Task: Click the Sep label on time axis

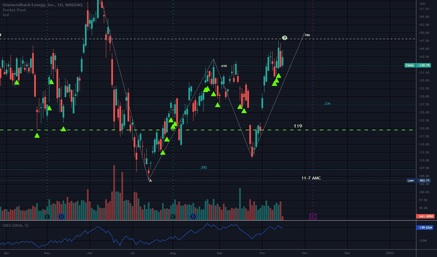Action: [x=219, y=253]
